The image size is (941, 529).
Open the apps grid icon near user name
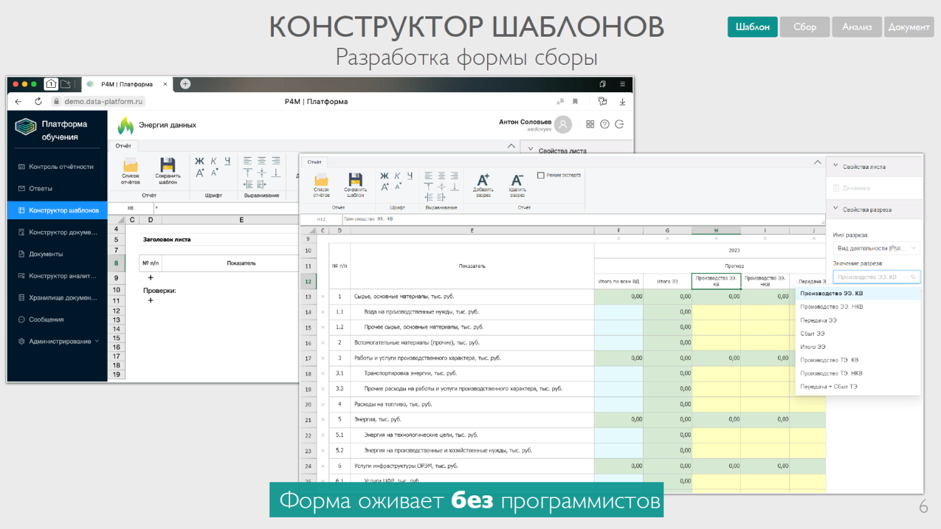pyautogui.click(x=590, y=124)
